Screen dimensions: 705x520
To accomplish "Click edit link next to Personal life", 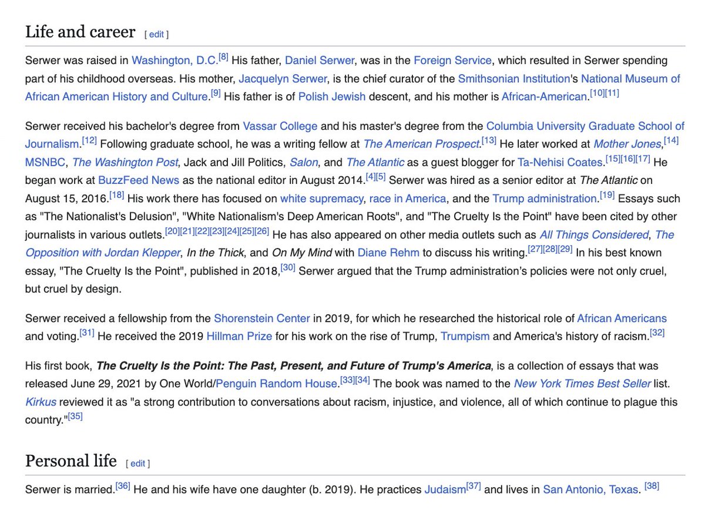I will click(137, 464).
